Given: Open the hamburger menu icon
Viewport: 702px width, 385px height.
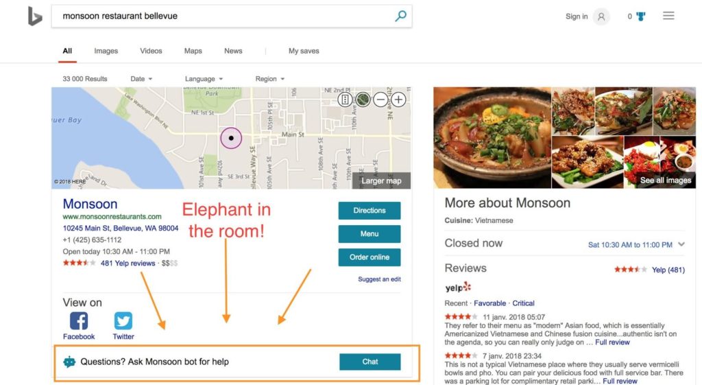Looking at the screenshot, I should 668,16.
